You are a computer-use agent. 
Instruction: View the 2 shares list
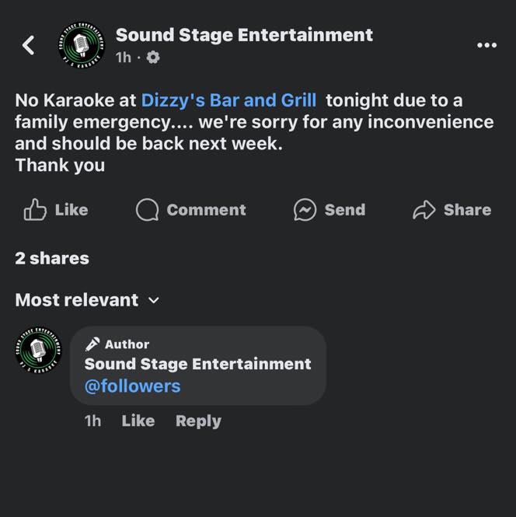52,258
